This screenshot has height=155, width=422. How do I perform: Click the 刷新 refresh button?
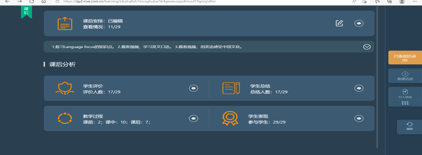409,126
